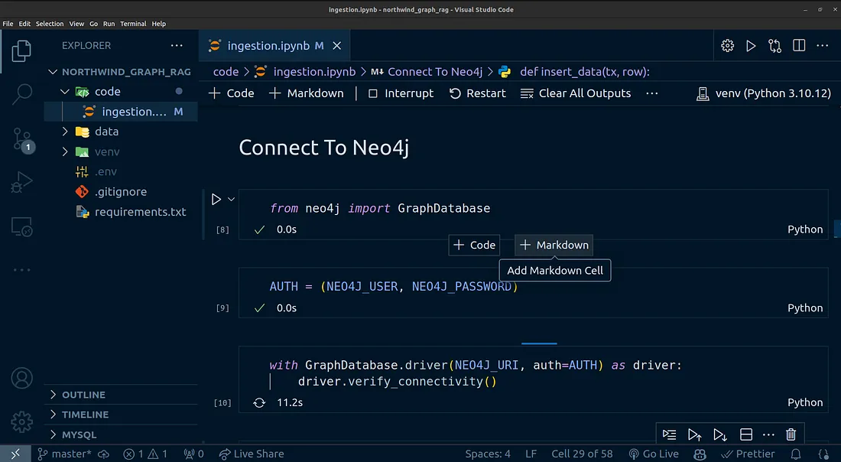Select kernel venv (Python 3.10.12)
Viewport: 841px width, 462px height.
click(x=763, y=93)
